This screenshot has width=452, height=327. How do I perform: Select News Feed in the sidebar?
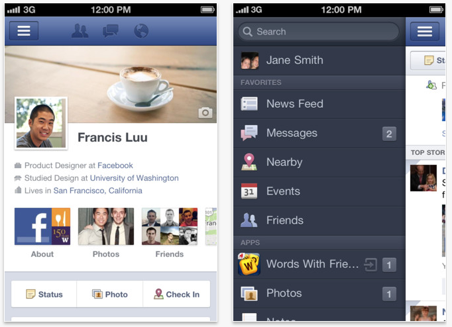tap(319, 104)
